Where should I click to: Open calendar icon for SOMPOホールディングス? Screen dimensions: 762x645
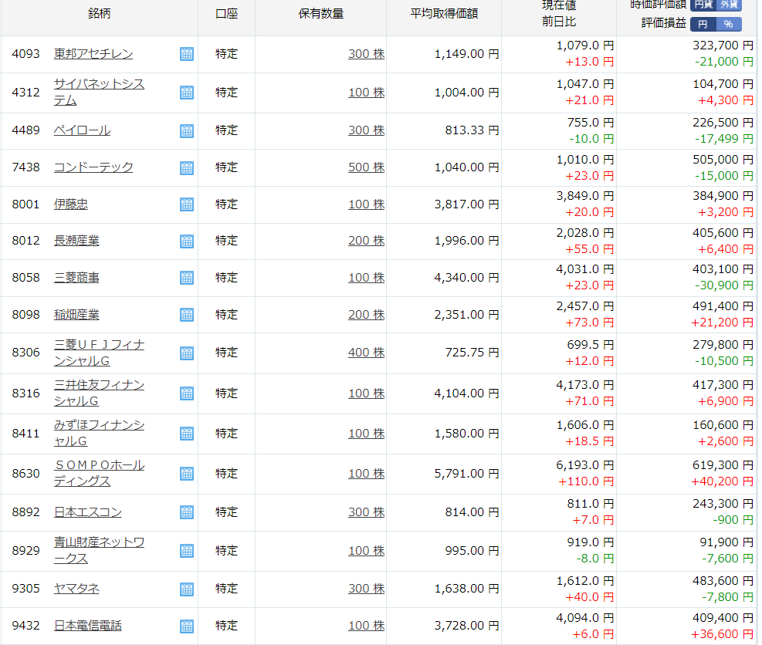click(187, 474)
